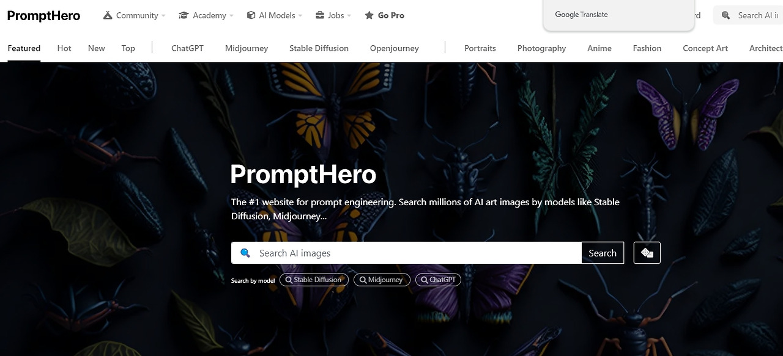The width and height of the screenshot is (783, 356).
Task: Click the Academy graduation cap icon
Action: click(184, 15)
